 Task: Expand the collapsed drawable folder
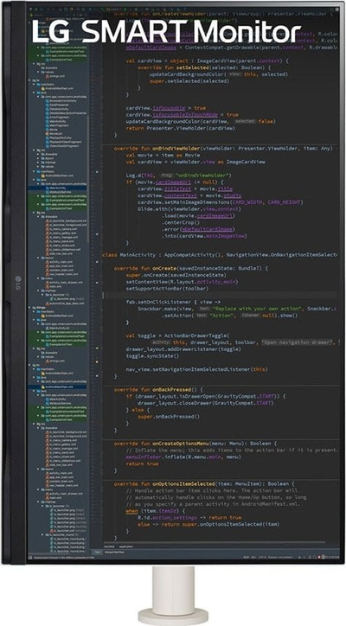pos(37,154)
